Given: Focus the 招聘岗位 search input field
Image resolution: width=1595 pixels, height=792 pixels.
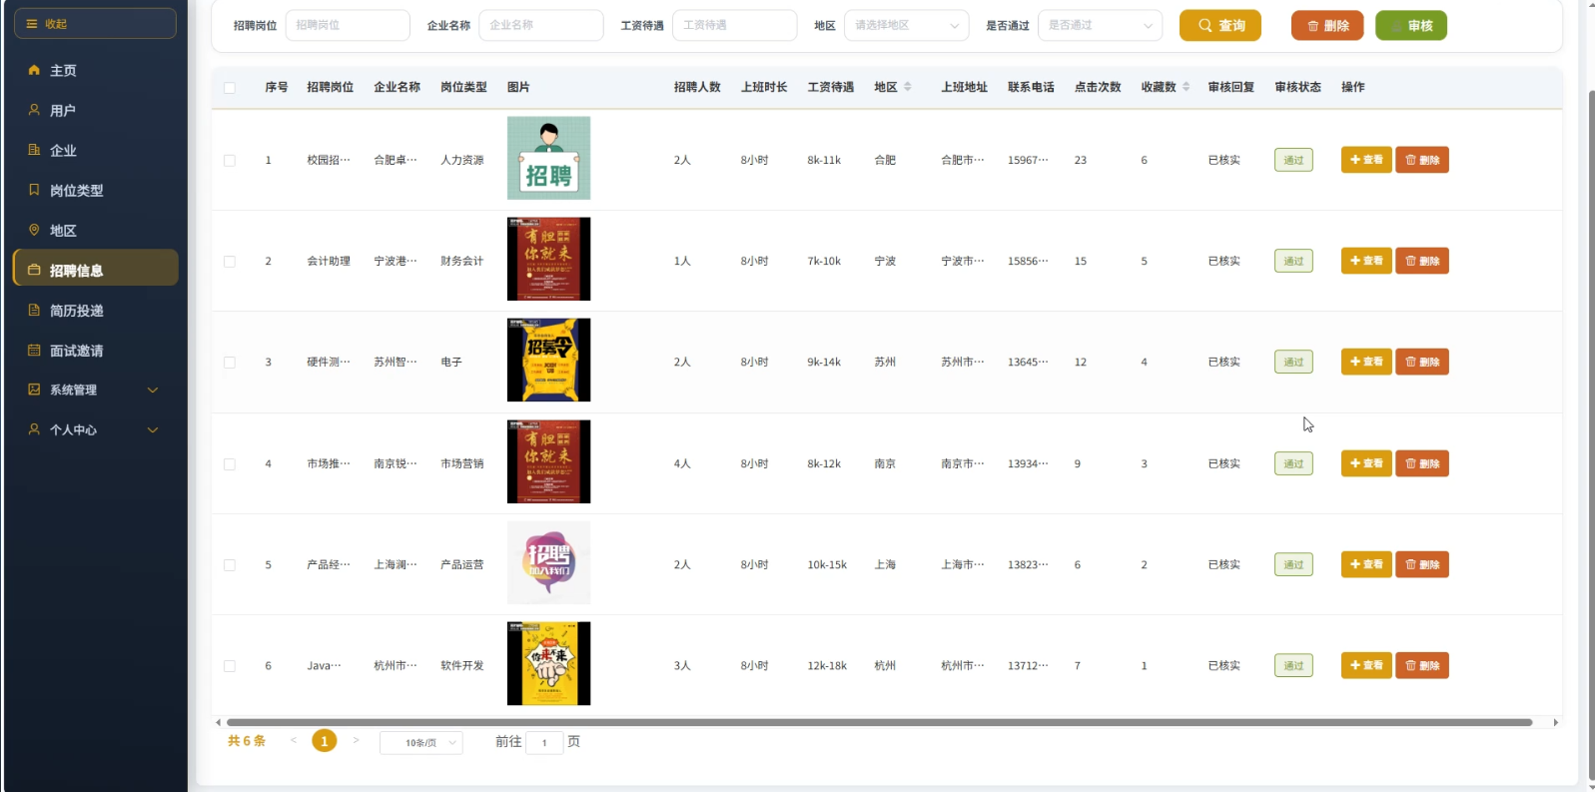Looking at the screenshot, I should pyautogui.click(x=348, y=25).
